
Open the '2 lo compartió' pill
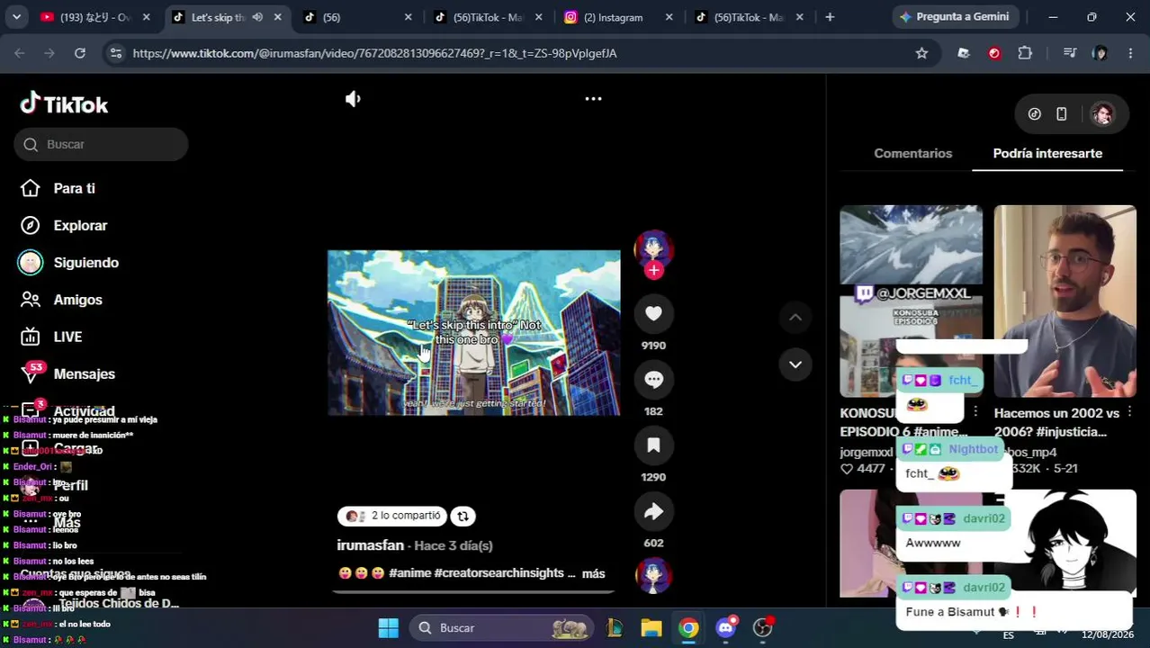point(392,516)
